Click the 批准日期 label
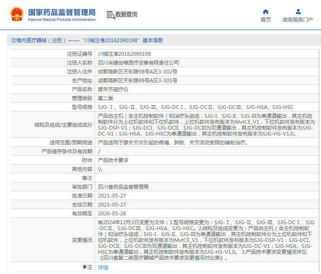The width and height of the screenshot is (321, 274). pyautogui.click(x=82, y=196)
